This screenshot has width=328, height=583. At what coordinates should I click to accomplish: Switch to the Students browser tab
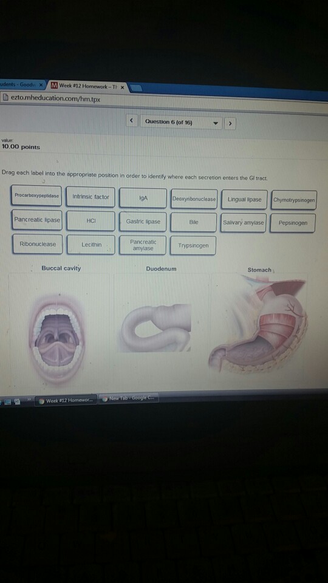coord(22,84)
